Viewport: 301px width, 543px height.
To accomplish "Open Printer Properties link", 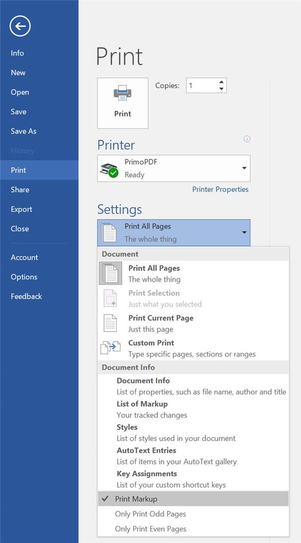I will (220, 189).
